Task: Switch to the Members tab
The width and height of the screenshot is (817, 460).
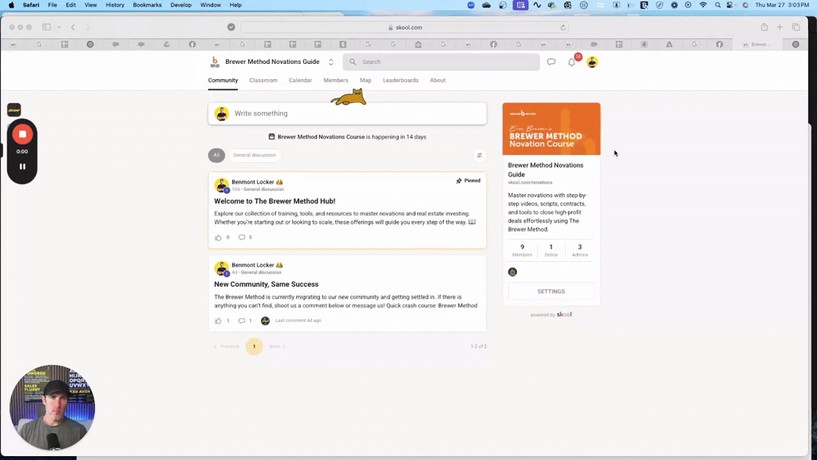Action: pos(336,81)
